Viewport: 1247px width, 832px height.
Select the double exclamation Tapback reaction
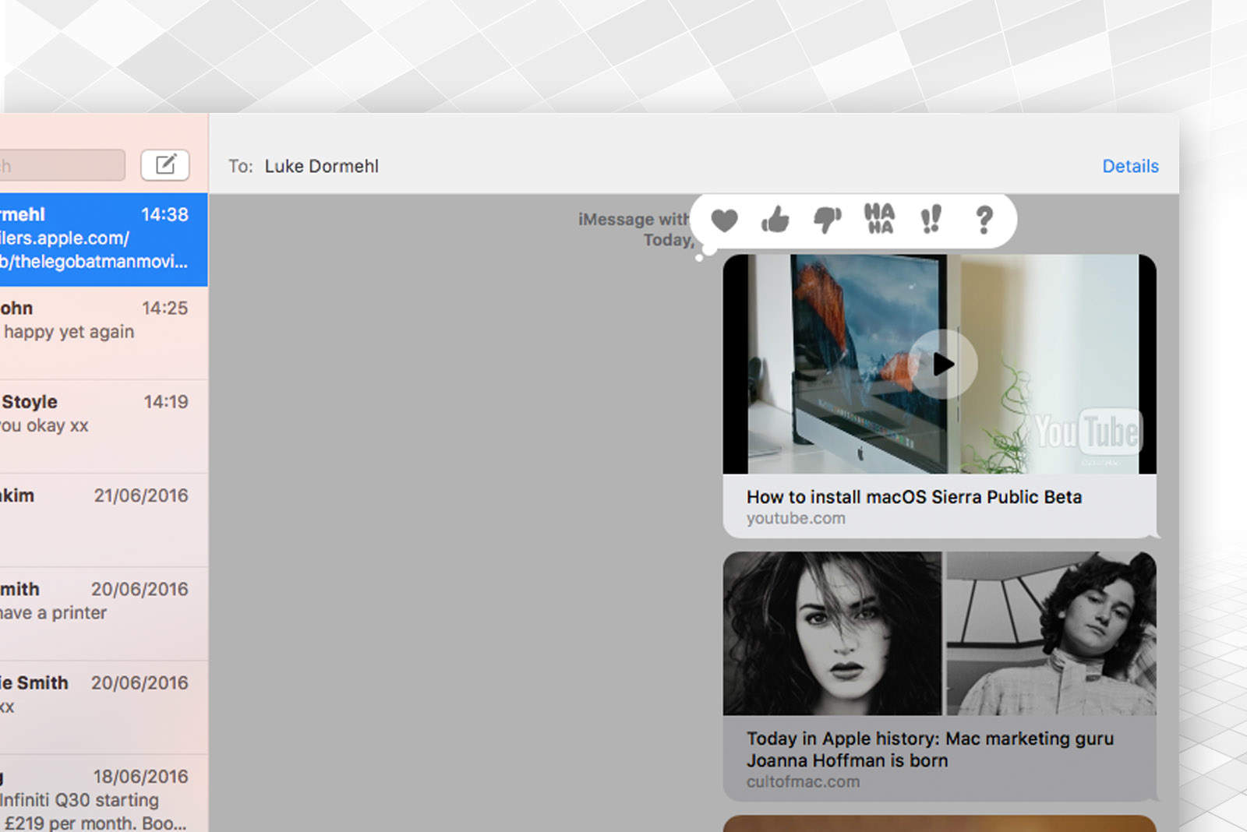932,220
